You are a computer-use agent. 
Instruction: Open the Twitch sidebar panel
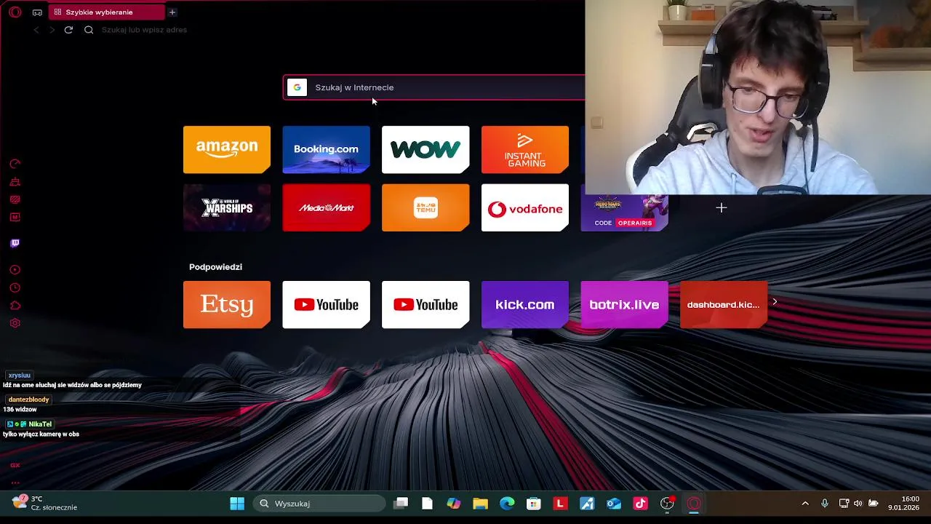click(15, 243)
